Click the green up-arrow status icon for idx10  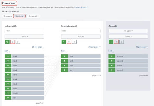point(8,93)
